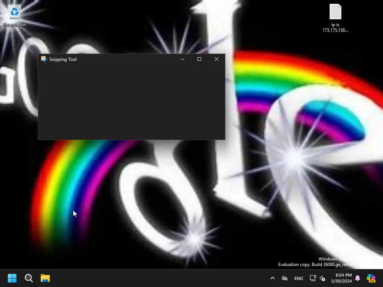383x287 pixels.
Task: Click the Snipping Tool title text
Action: coord(63,59)
